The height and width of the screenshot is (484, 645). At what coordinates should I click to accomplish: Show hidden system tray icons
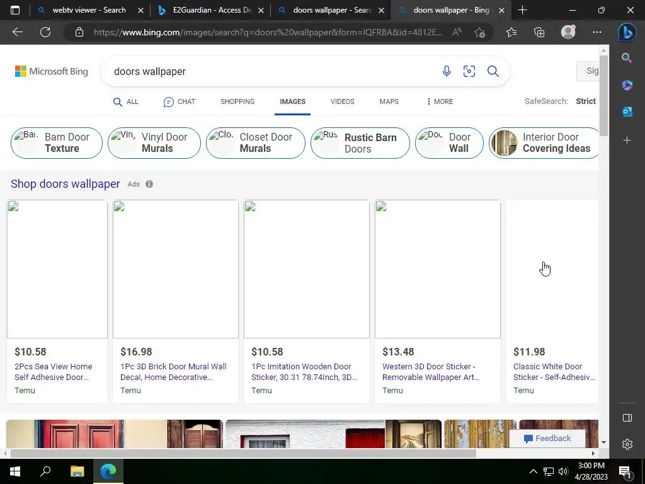click(533, 471)
